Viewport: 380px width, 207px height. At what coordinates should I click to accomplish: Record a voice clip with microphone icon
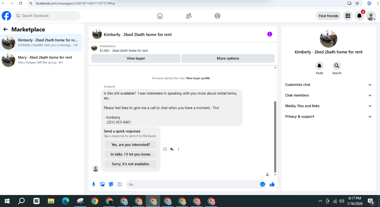94,184
